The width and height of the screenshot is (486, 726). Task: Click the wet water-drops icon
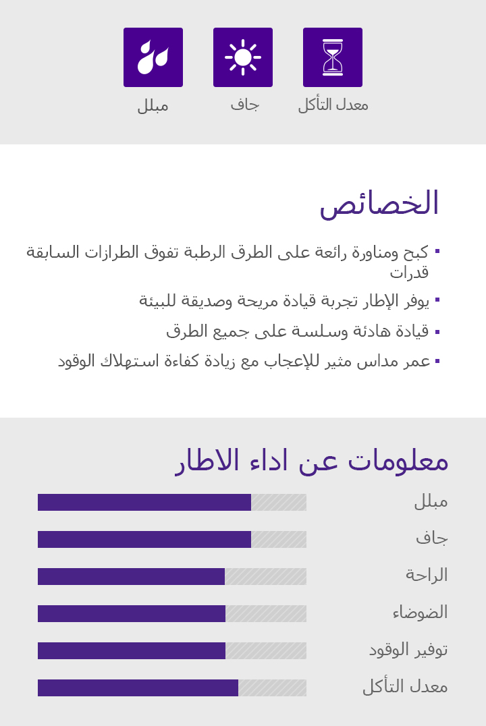[x=153, y=57]
